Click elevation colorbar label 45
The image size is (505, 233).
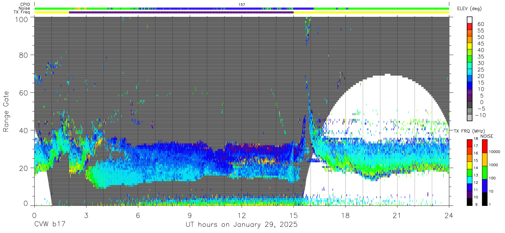click(x=480, y=44)
